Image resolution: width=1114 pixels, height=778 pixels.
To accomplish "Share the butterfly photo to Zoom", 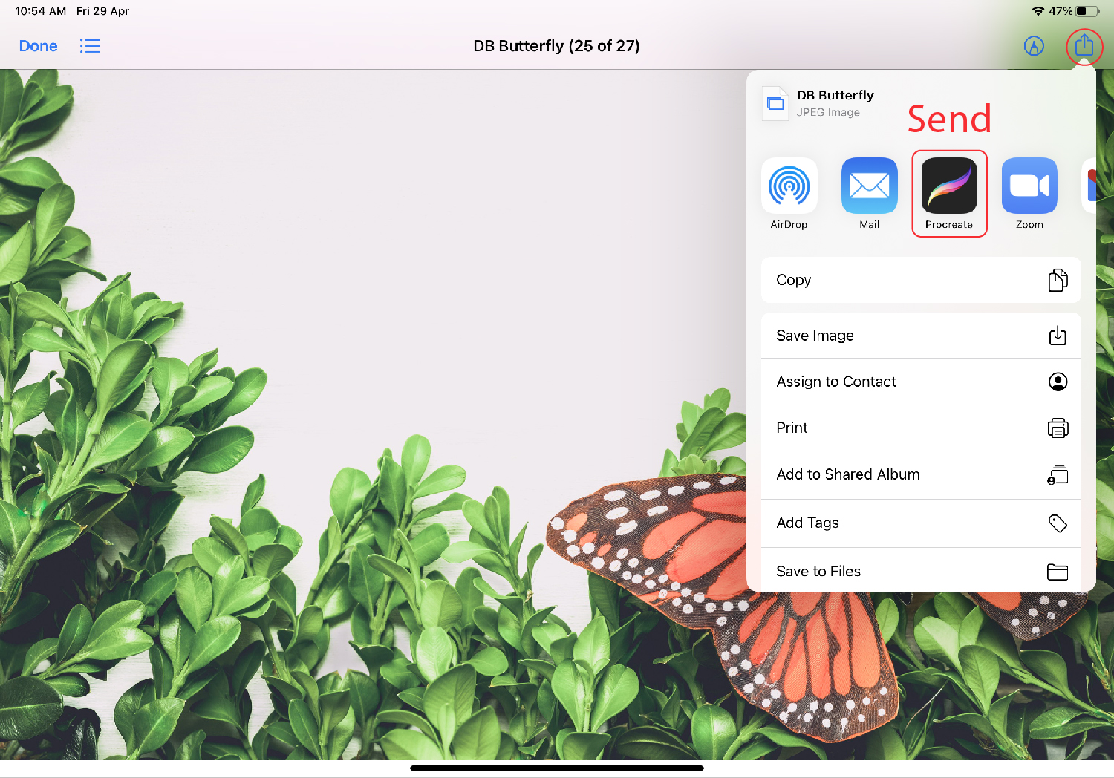I will pyautogui.click(x=1029, y=186).
